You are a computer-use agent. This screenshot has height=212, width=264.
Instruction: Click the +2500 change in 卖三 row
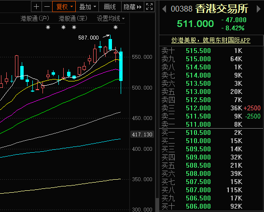[252, 108]
